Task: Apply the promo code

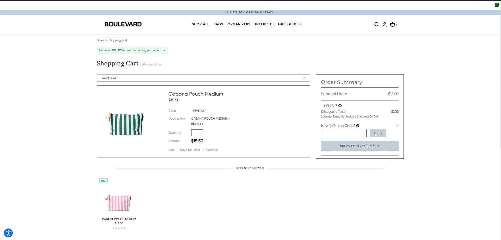Action: pyautogui.click(x=378, y=133)
